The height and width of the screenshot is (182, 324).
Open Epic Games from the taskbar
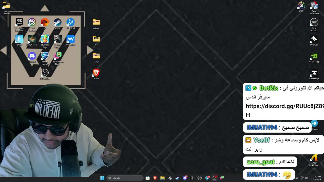192,178
